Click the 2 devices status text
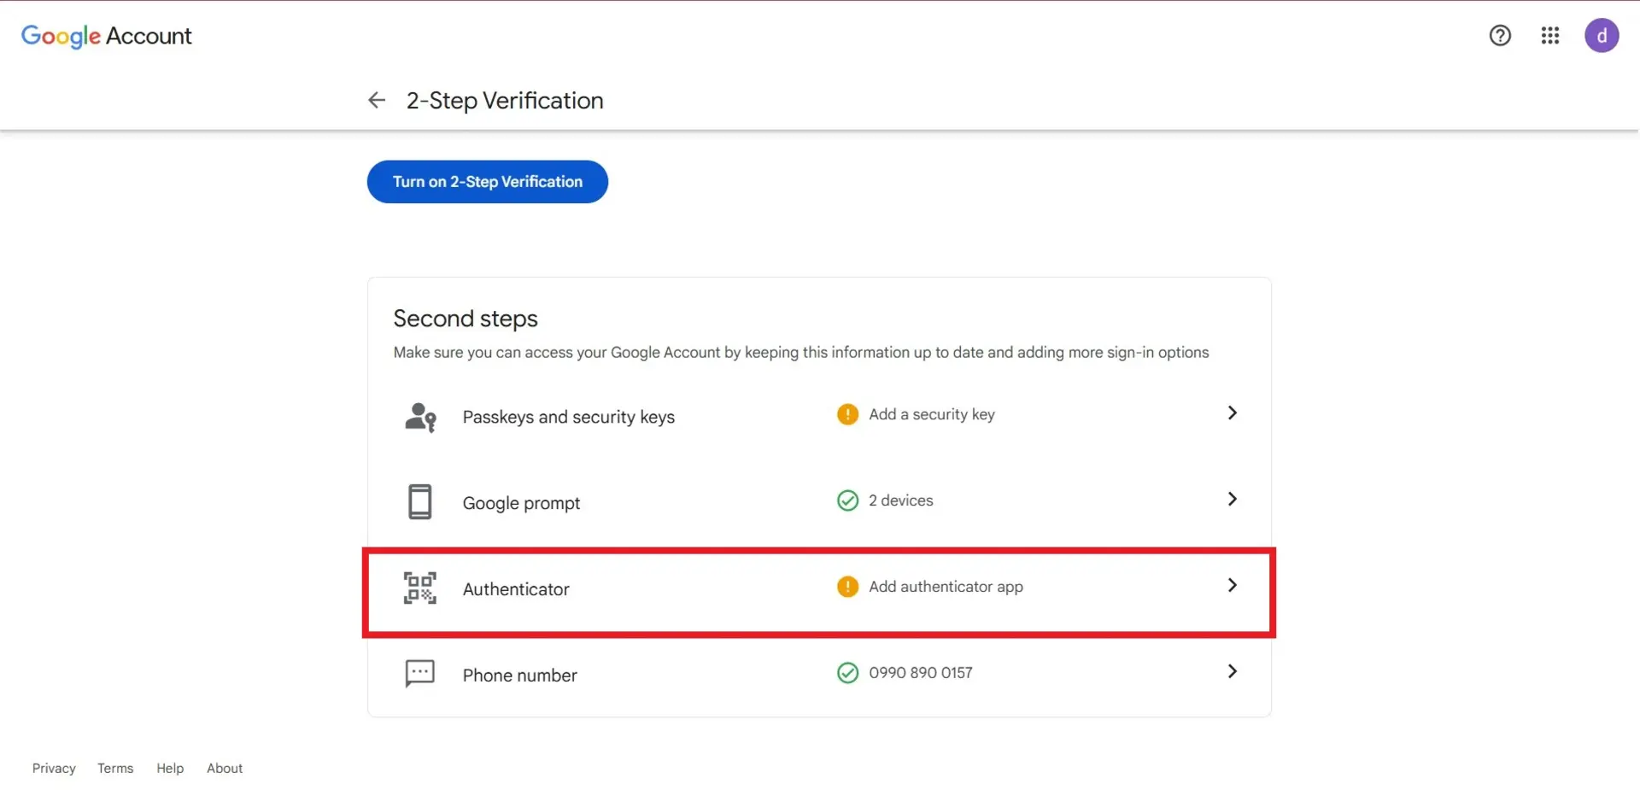The image size is (1640, 790). [x=901, y=500]
